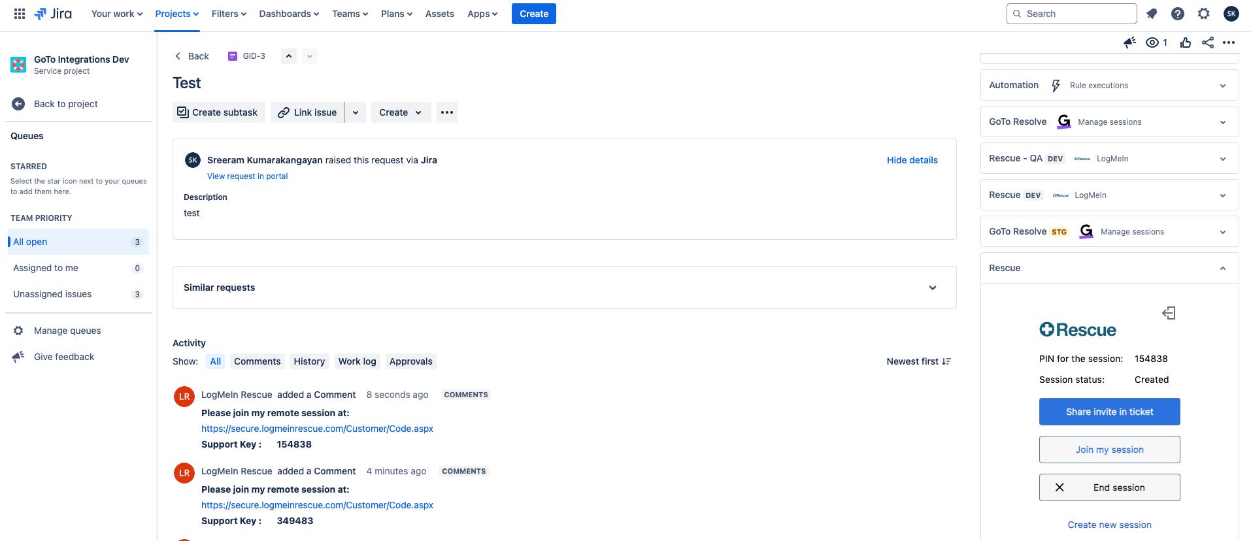Screen dimensions: 1251x541
Task: Navigate to previous issue with up arrow
Action: [289, 56]
